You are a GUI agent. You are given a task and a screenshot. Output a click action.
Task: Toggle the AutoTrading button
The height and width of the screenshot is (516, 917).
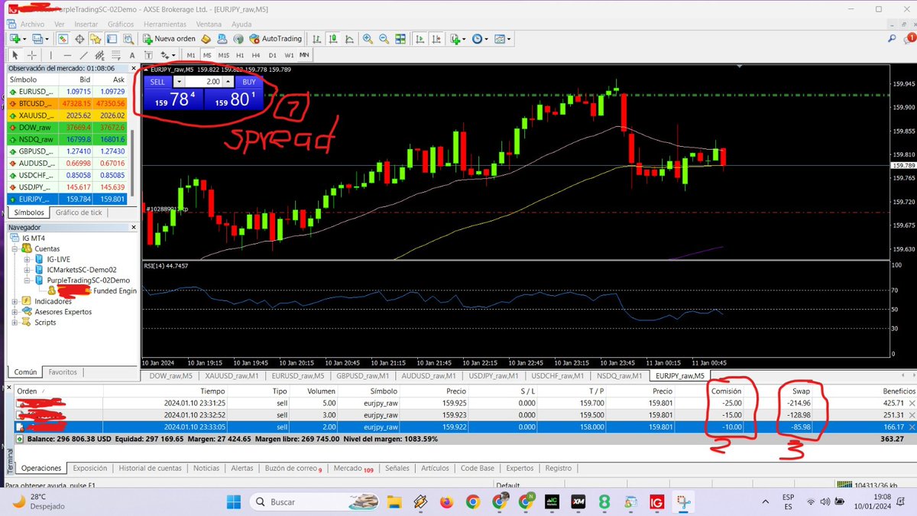point(277,39)
